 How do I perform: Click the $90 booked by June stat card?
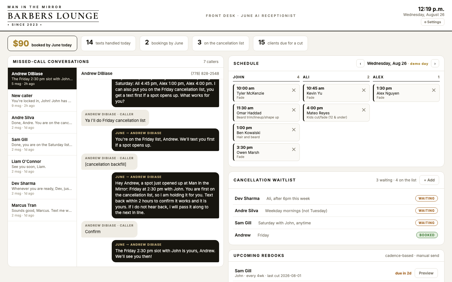(42, 43)
